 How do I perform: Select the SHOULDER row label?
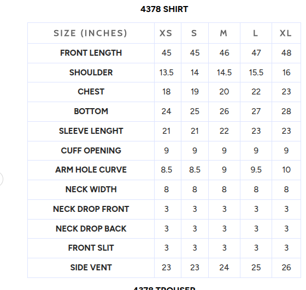[91, 73]
